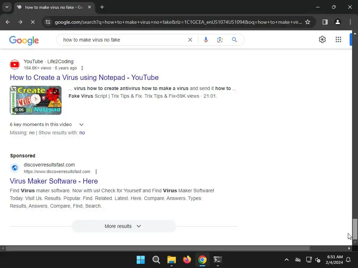Image resolution: width=358 pixels, height=268 pixels.
Task: Launch Firefox from the taskbar
Action: click(187, 260)
